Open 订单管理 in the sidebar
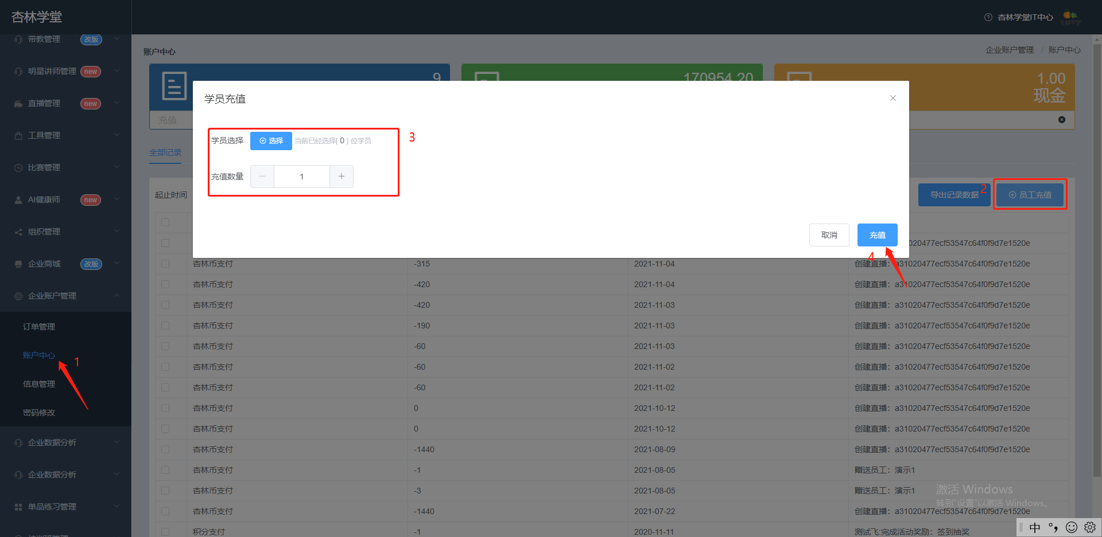The width and height of the screenshot is (1102, 537). [x=39, y=327]
